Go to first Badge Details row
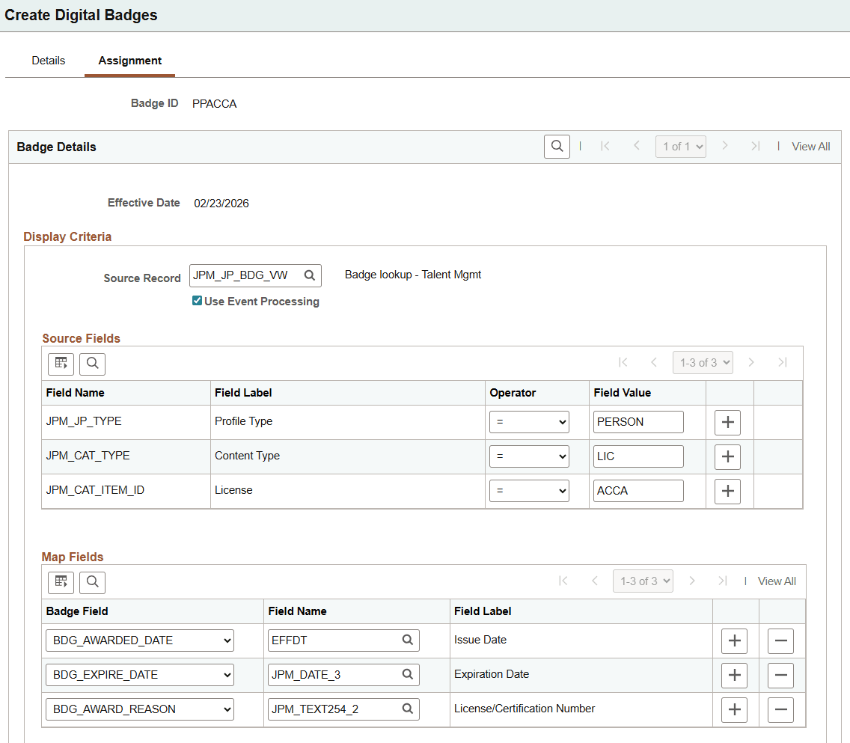Screen dimensions: 850x743 (605, 147)
